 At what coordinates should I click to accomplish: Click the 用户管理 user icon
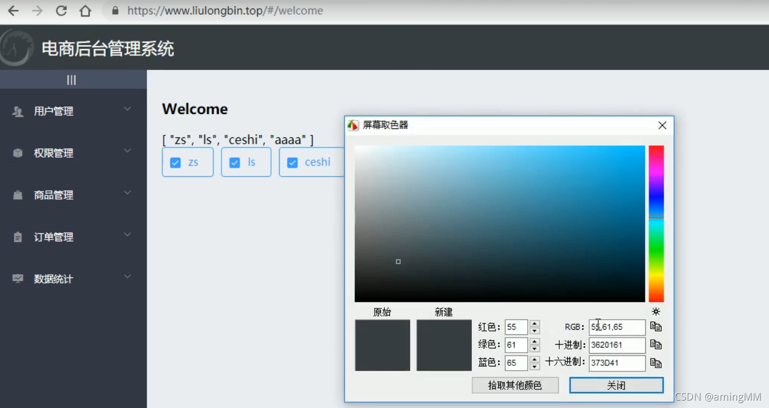click(x=18, y=111)
